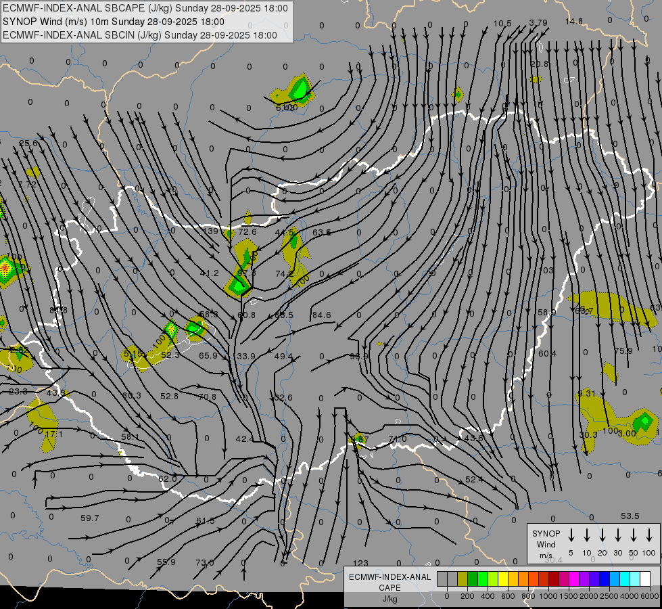Click the 25.6 value on the map
The image size is (662, 609).
click(x=28, y=143)
